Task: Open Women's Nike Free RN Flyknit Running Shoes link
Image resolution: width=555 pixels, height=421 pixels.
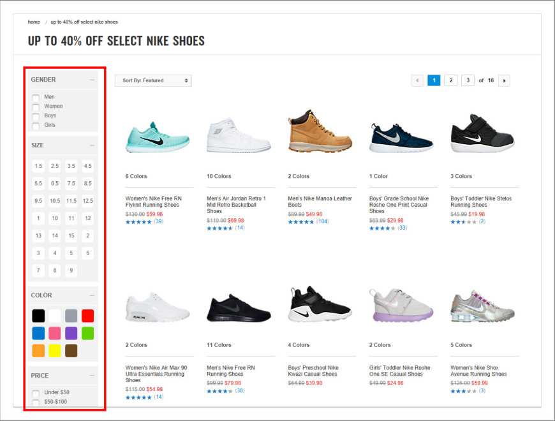Action: pyautogui.click(x=154, y=202)
